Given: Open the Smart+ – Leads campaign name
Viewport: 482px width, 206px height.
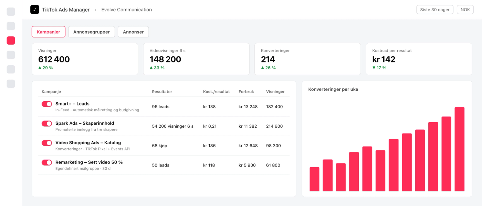Looking at the screenshot, I should point(72,104).
